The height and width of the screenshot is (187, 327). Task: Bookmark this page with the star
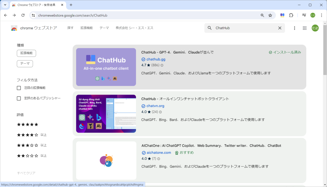(270, 15)
